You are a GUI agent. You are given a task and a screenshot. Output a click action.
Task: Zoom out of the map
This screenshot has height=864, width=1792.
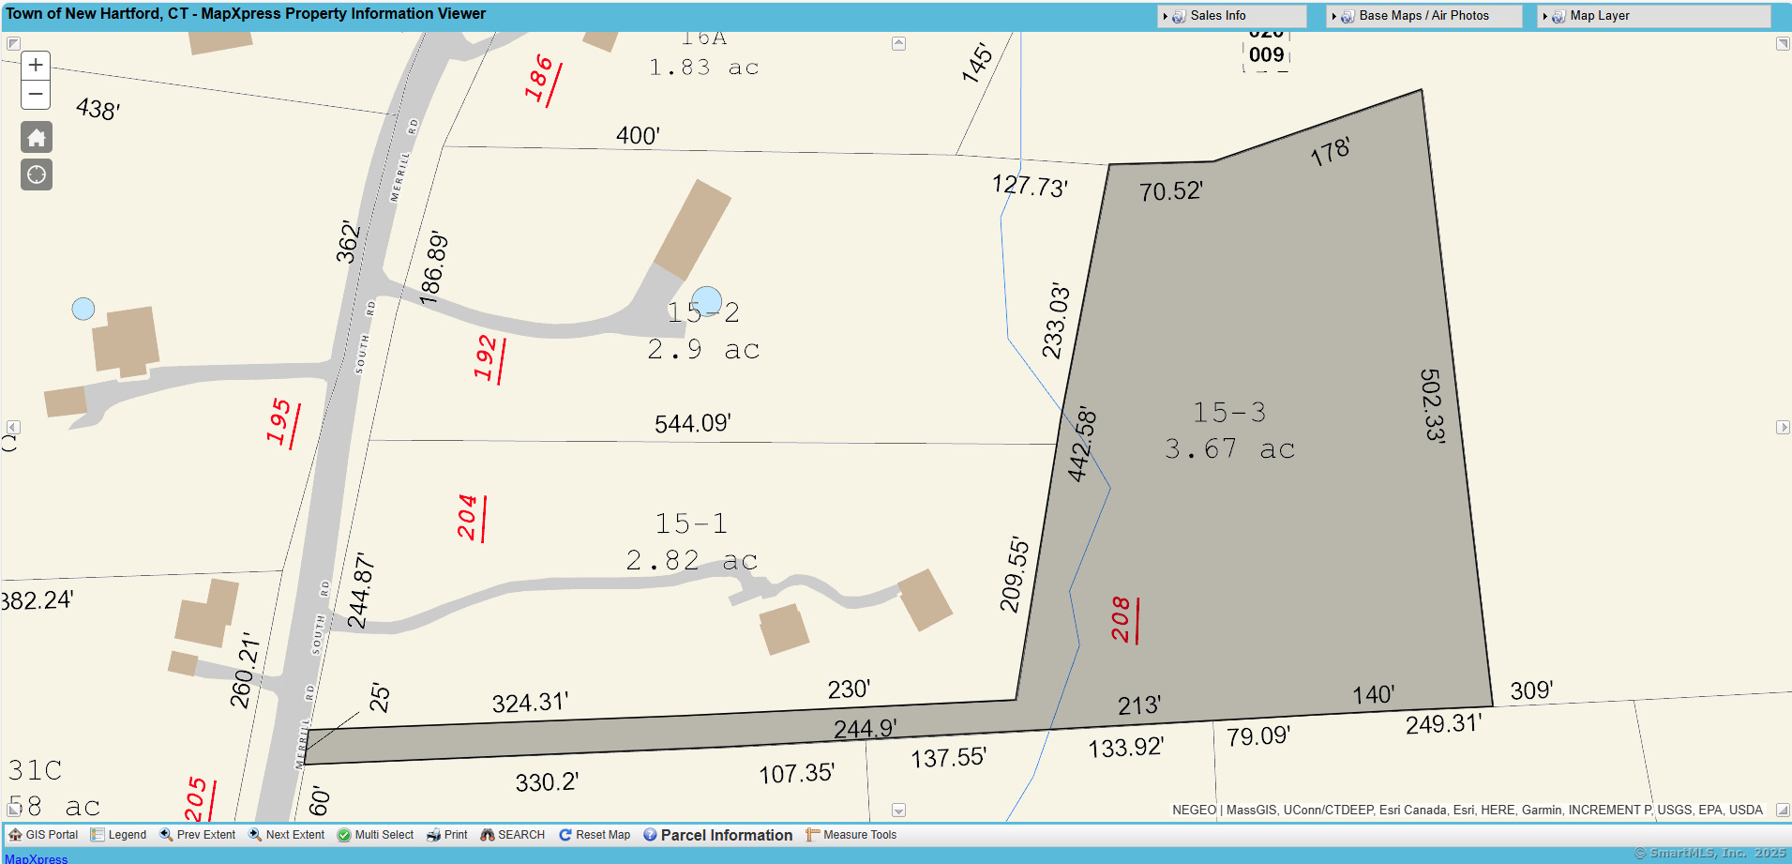(36, 95)
